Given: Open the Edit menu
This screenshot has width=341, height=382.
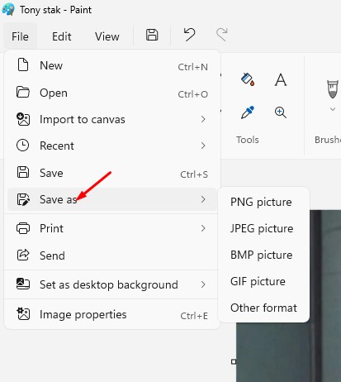Looking at the screenshot, I should [62, 36].
